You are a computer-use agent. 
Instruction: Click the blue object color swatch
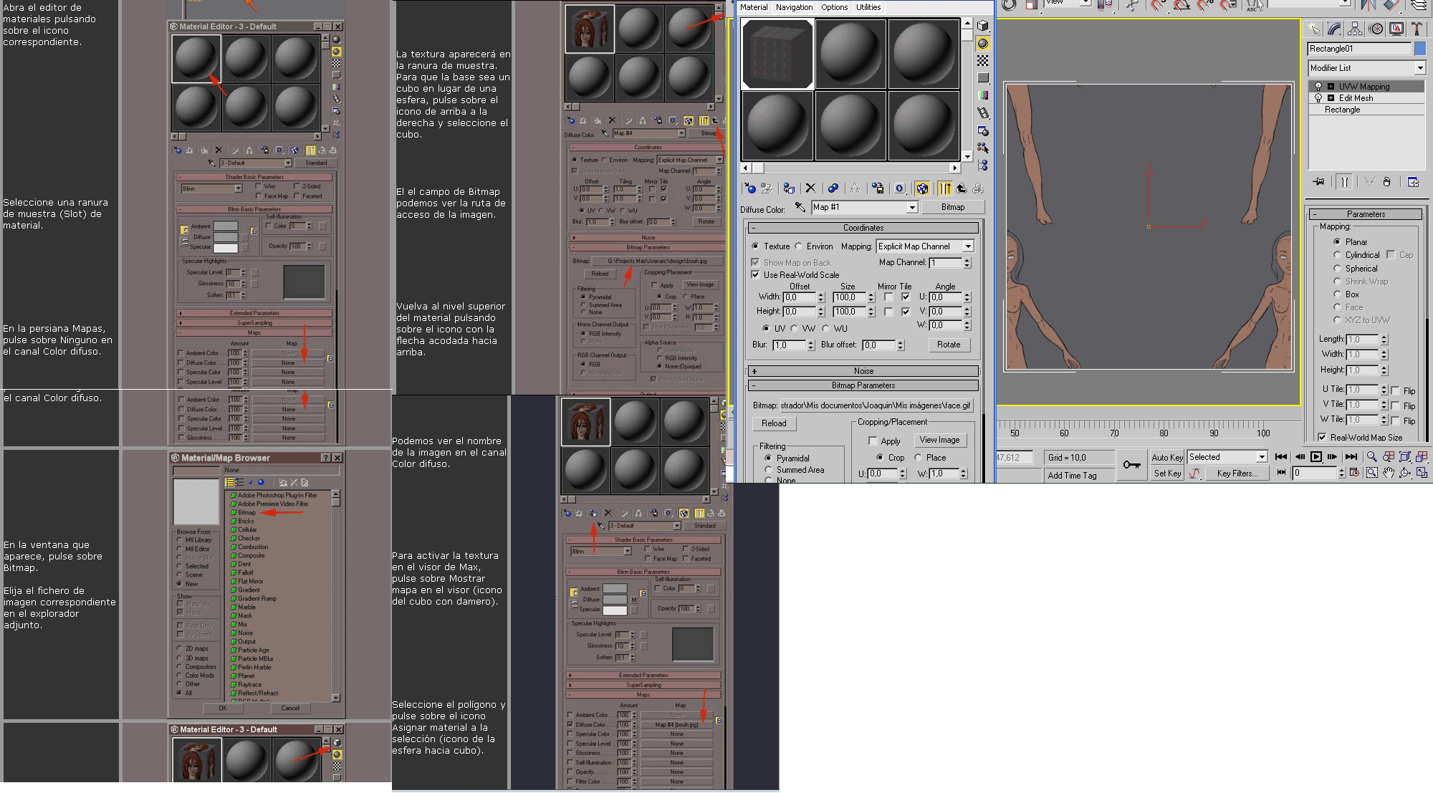point(1419,49)
